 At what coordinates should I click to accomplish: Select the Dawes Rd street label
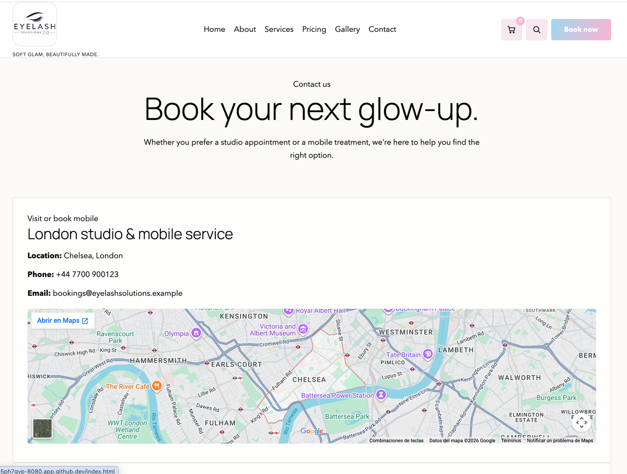pos(207,407)
